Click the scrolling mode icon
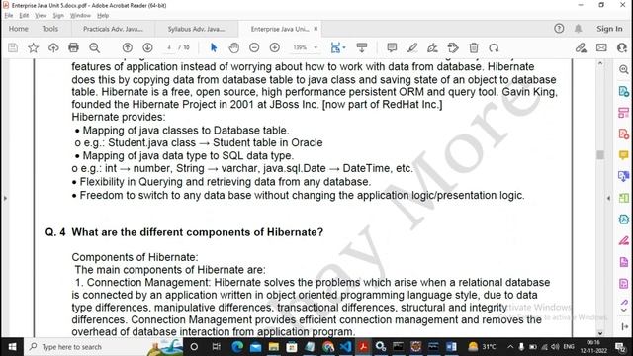 click(x=362, y=47)
